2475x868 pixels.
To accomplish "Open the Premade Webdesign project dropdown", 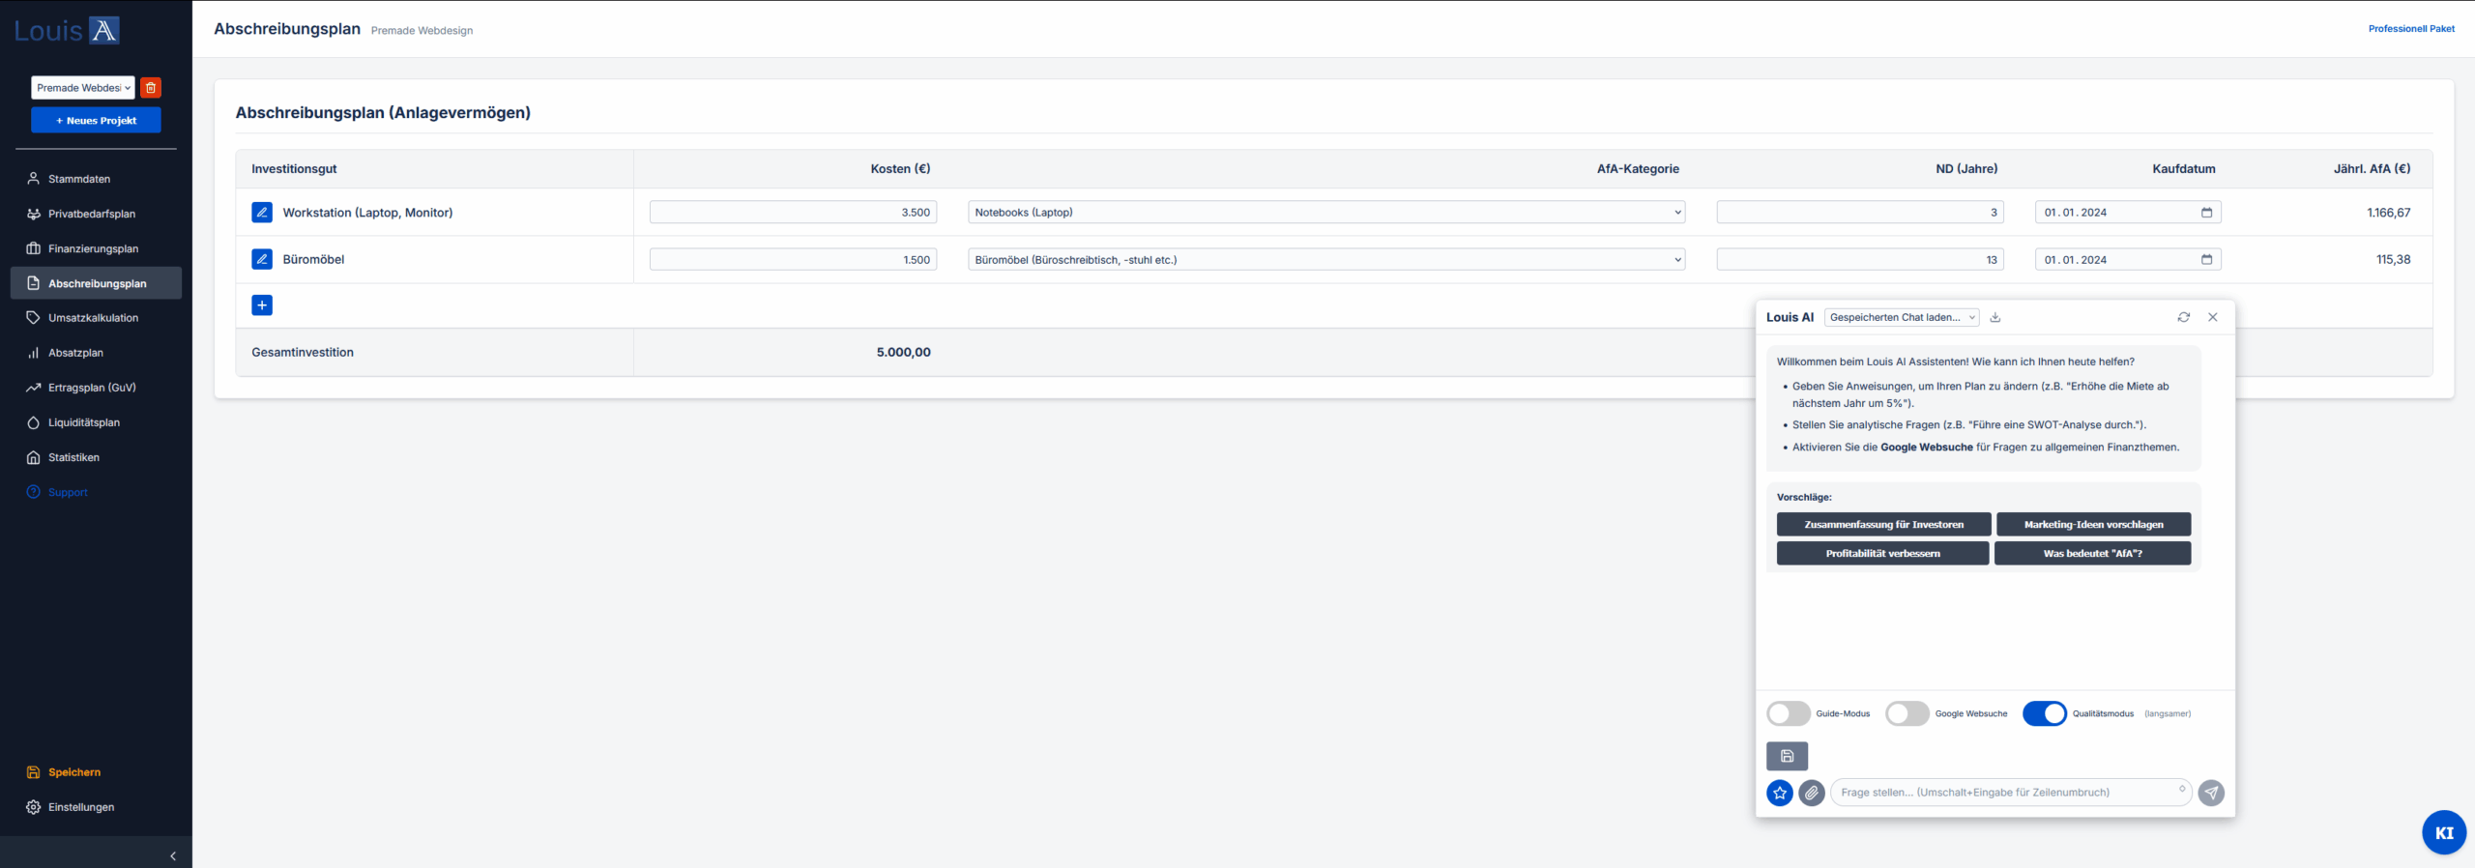I will click(83, 88).
